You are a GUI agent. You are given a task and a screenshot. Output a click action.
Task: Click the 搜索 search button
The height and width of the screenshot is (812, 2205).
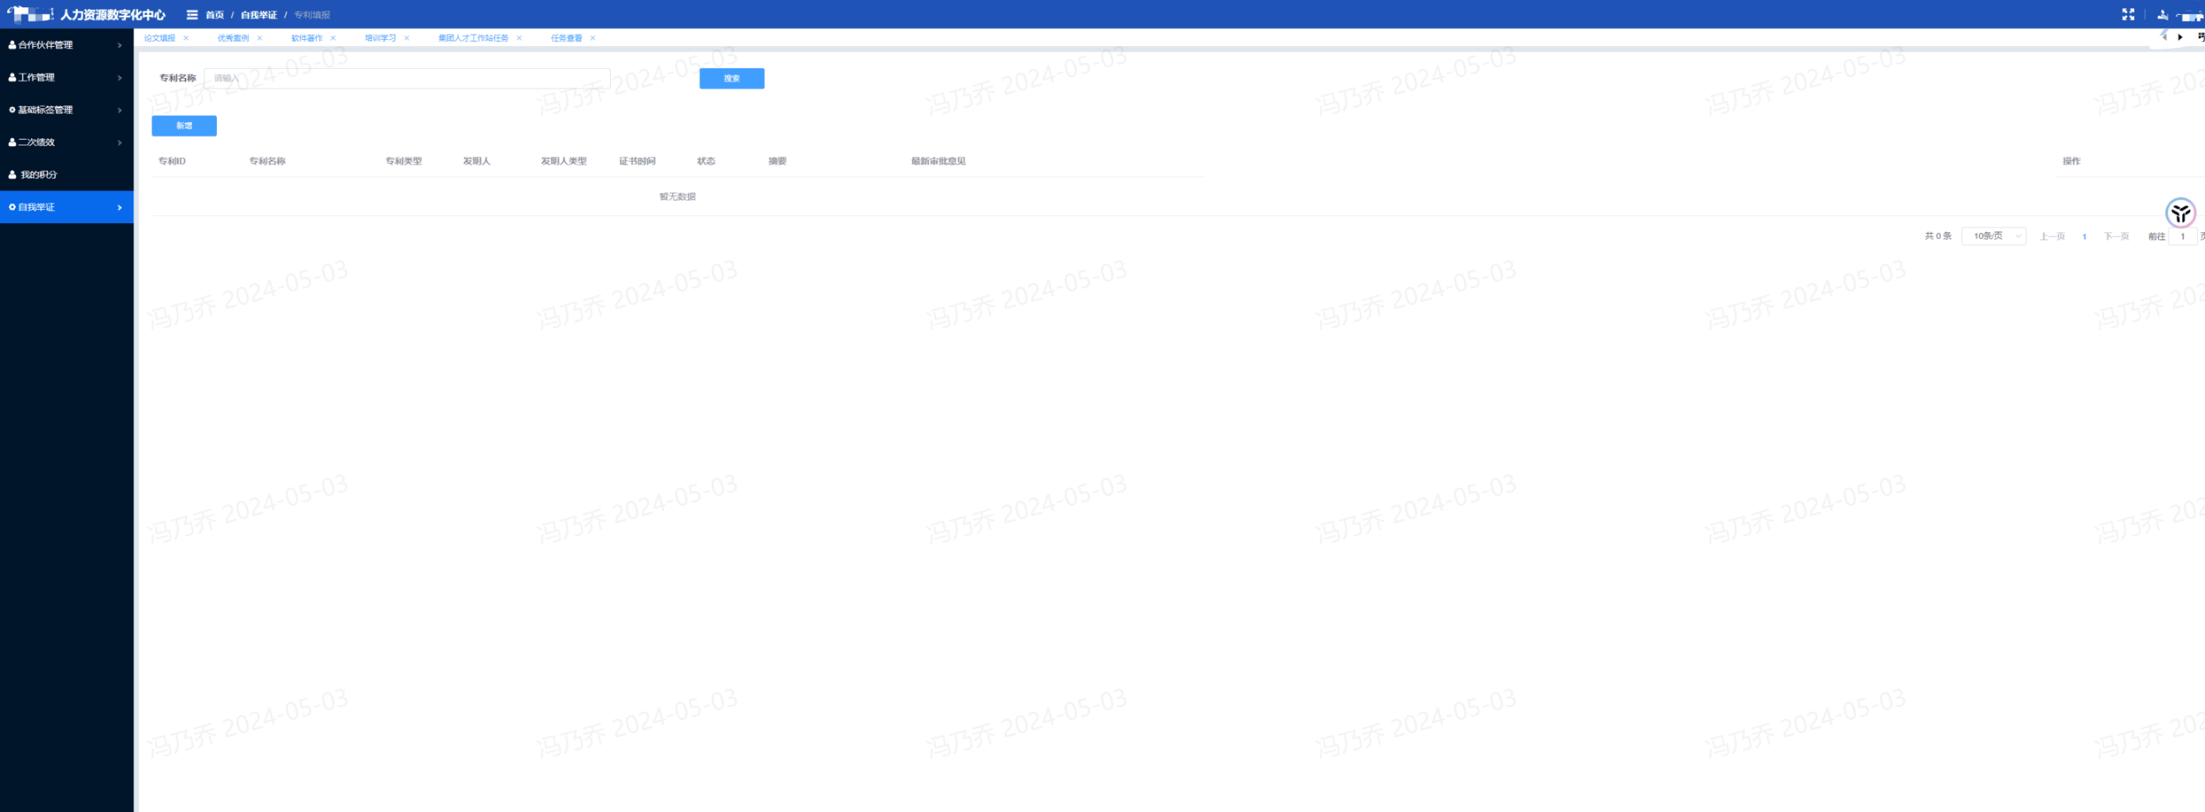[732, 78]
